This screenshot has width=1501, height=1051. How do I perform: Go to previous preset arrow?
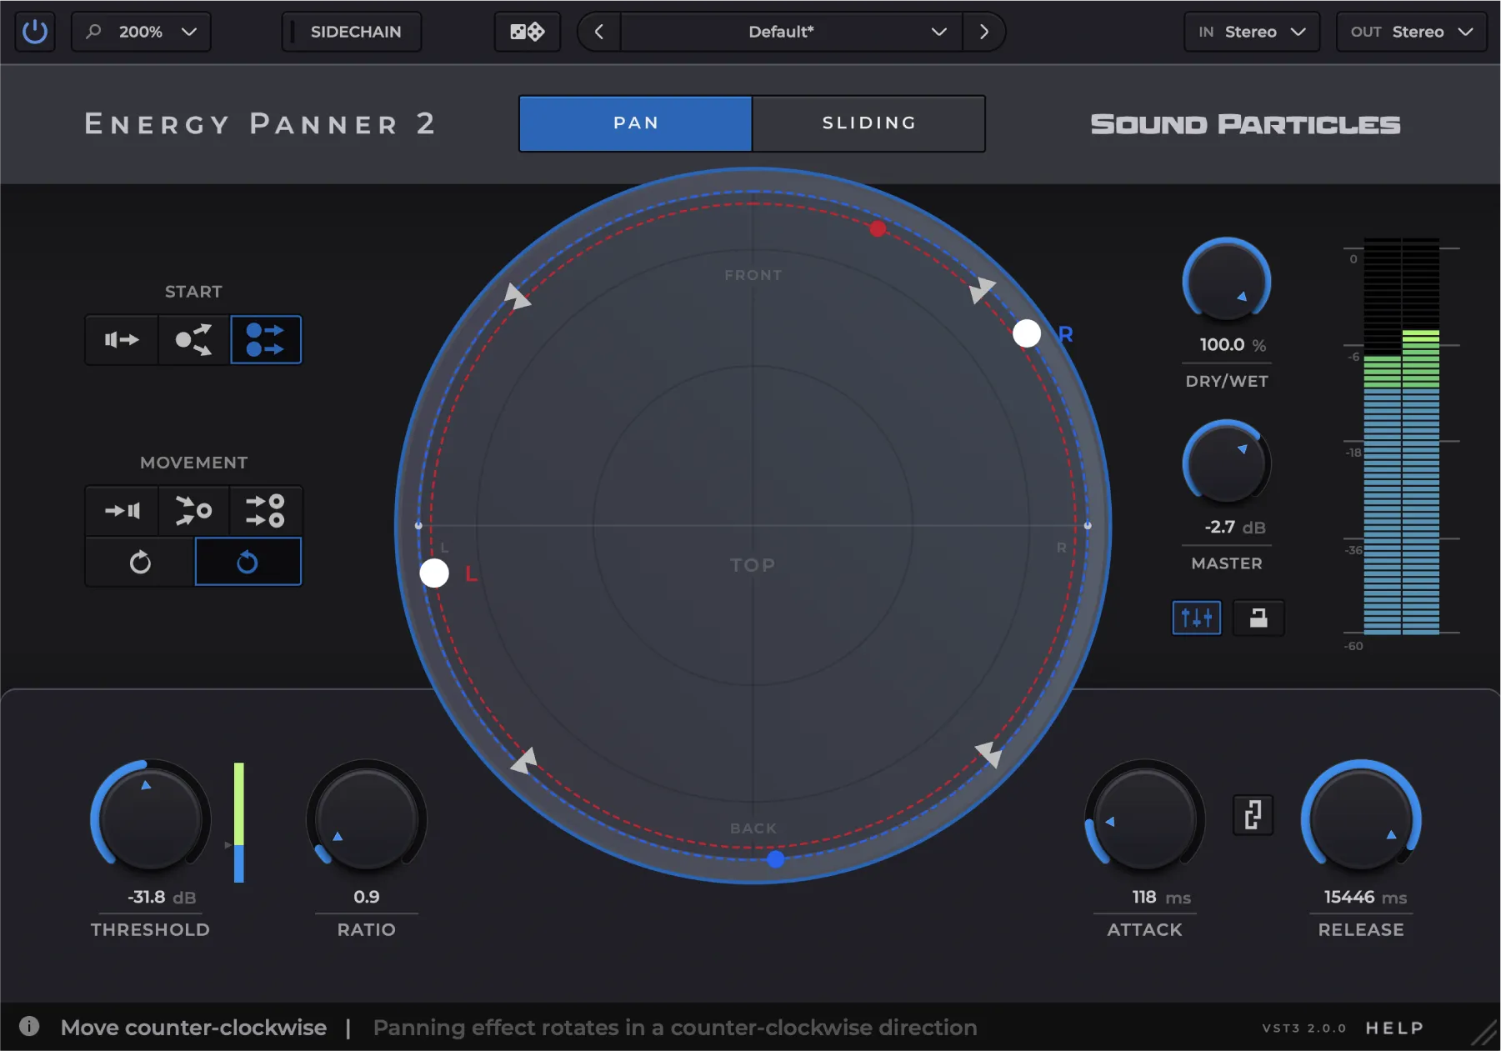pyautogui.click(x=599, y=32)
